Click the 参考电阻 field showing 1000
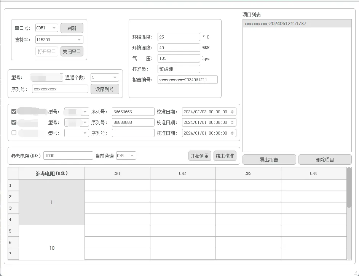The height and width of the screenshot is (276, 359). pos(68,156)
